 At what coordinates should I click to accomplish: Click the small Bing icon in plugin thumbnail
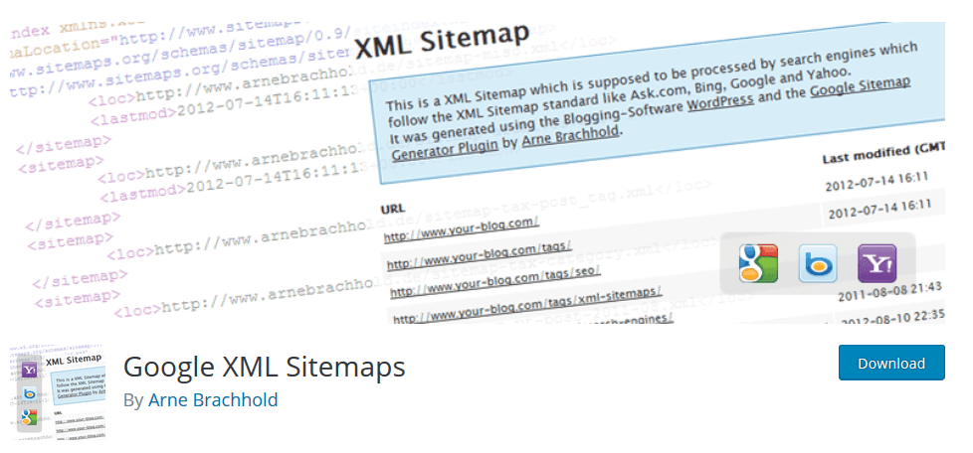pos(30,394)
